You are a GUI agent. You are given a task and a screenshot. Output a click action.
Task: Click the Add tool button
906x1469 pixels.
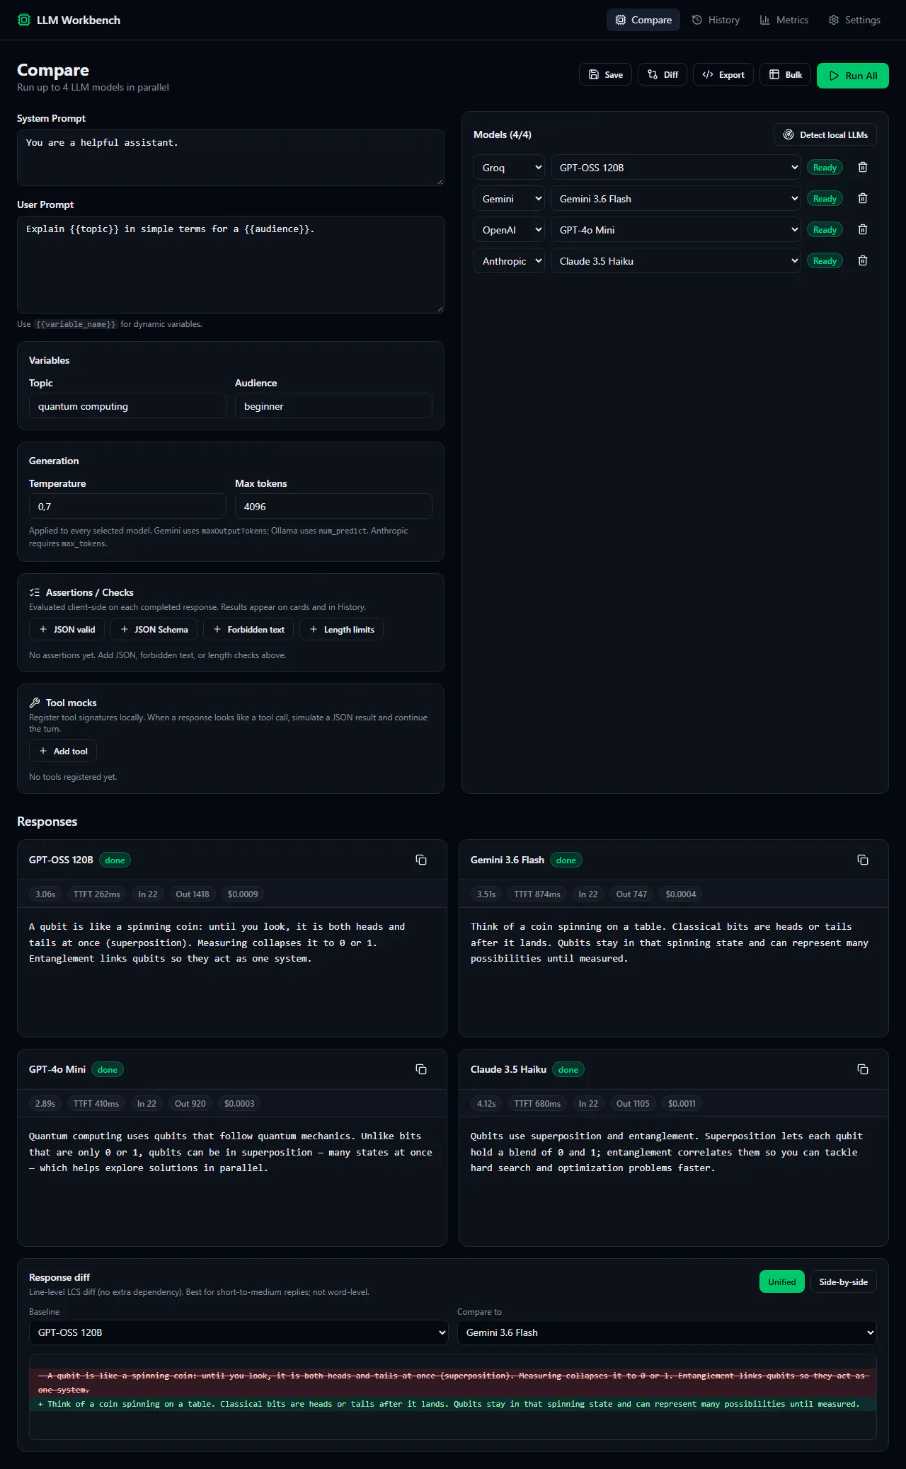(63, 751)
